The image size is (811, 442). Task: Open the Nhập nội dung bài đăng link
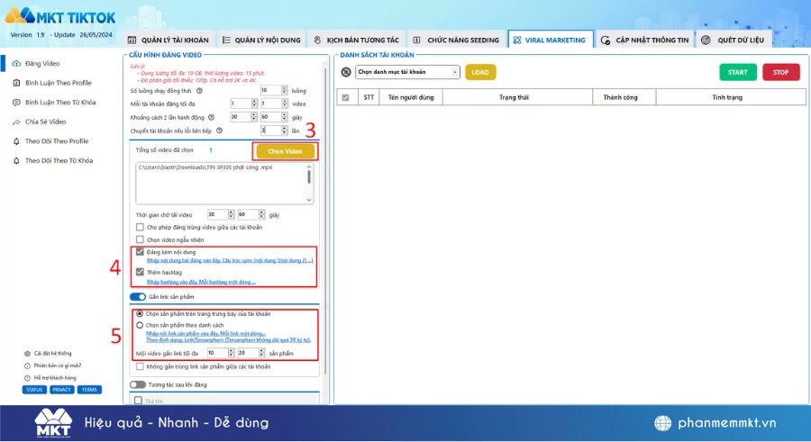tap(230, 260)
